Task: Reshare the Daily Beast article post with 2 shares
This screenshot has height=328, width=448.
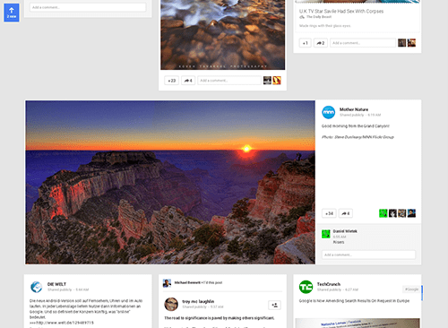Action: 321,43
